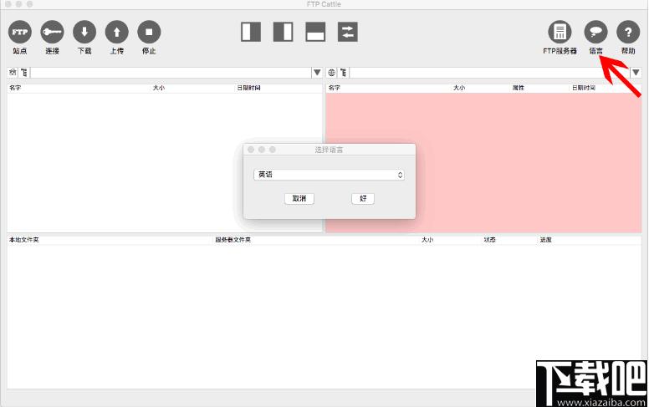The height and width of the screenshot is (407, 649).
Task: Click the 语言 speech bubble icon
Action: 595,32
